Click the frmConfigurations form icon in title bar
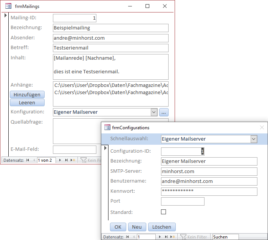The width and height of the screenshot is (268, 240). (x=107, y=127)
